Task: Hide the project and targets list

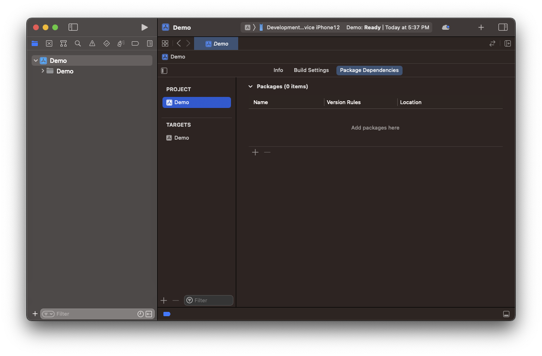Action: 164,71
